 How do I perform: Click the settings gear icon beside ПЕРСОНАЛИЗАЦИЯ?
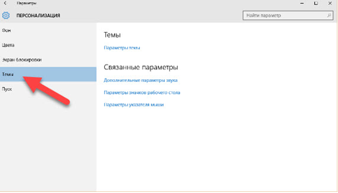point(6,16)
